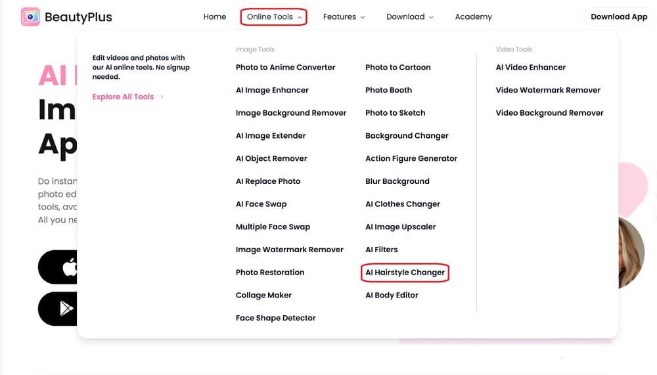Select Photo to Cartoon

(397, 67)
